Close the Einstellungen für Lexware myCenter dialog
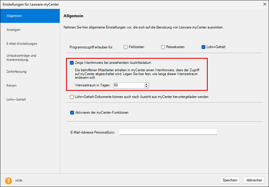 (x=265, y=4)
